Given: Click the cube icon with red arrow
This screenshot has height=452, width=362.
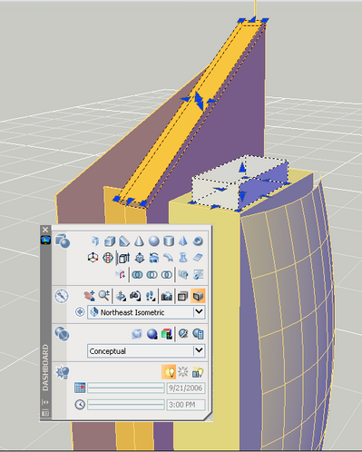Looking at the screenshot, I should tap(121, 274).
